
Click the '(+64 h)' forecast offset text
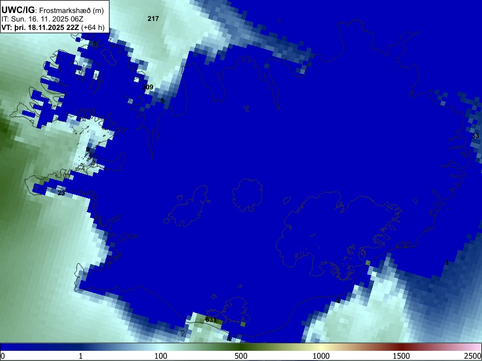[93, 27]
